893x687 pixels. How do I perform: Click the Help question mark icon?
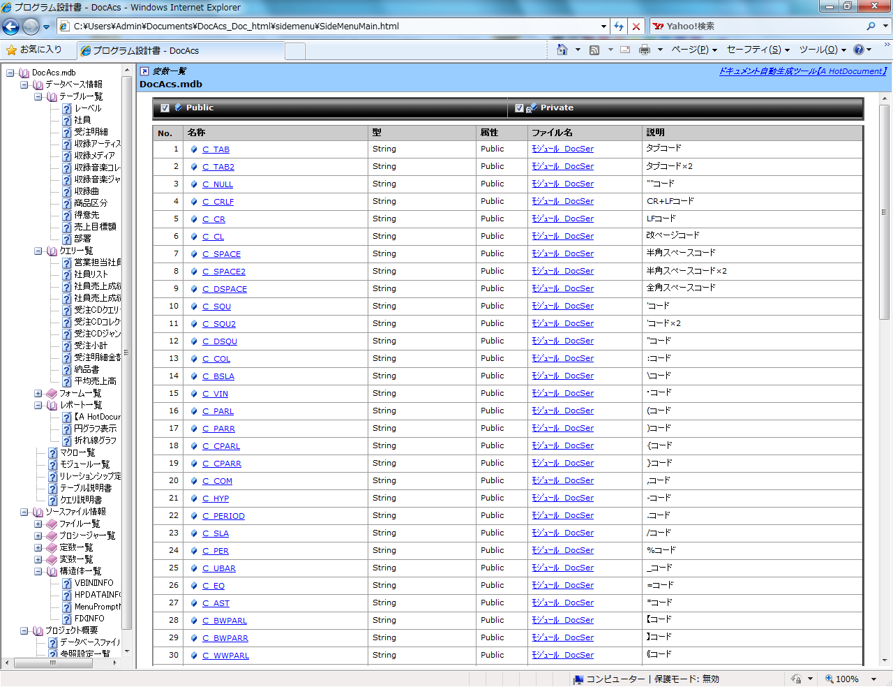[x=858, y=50]
